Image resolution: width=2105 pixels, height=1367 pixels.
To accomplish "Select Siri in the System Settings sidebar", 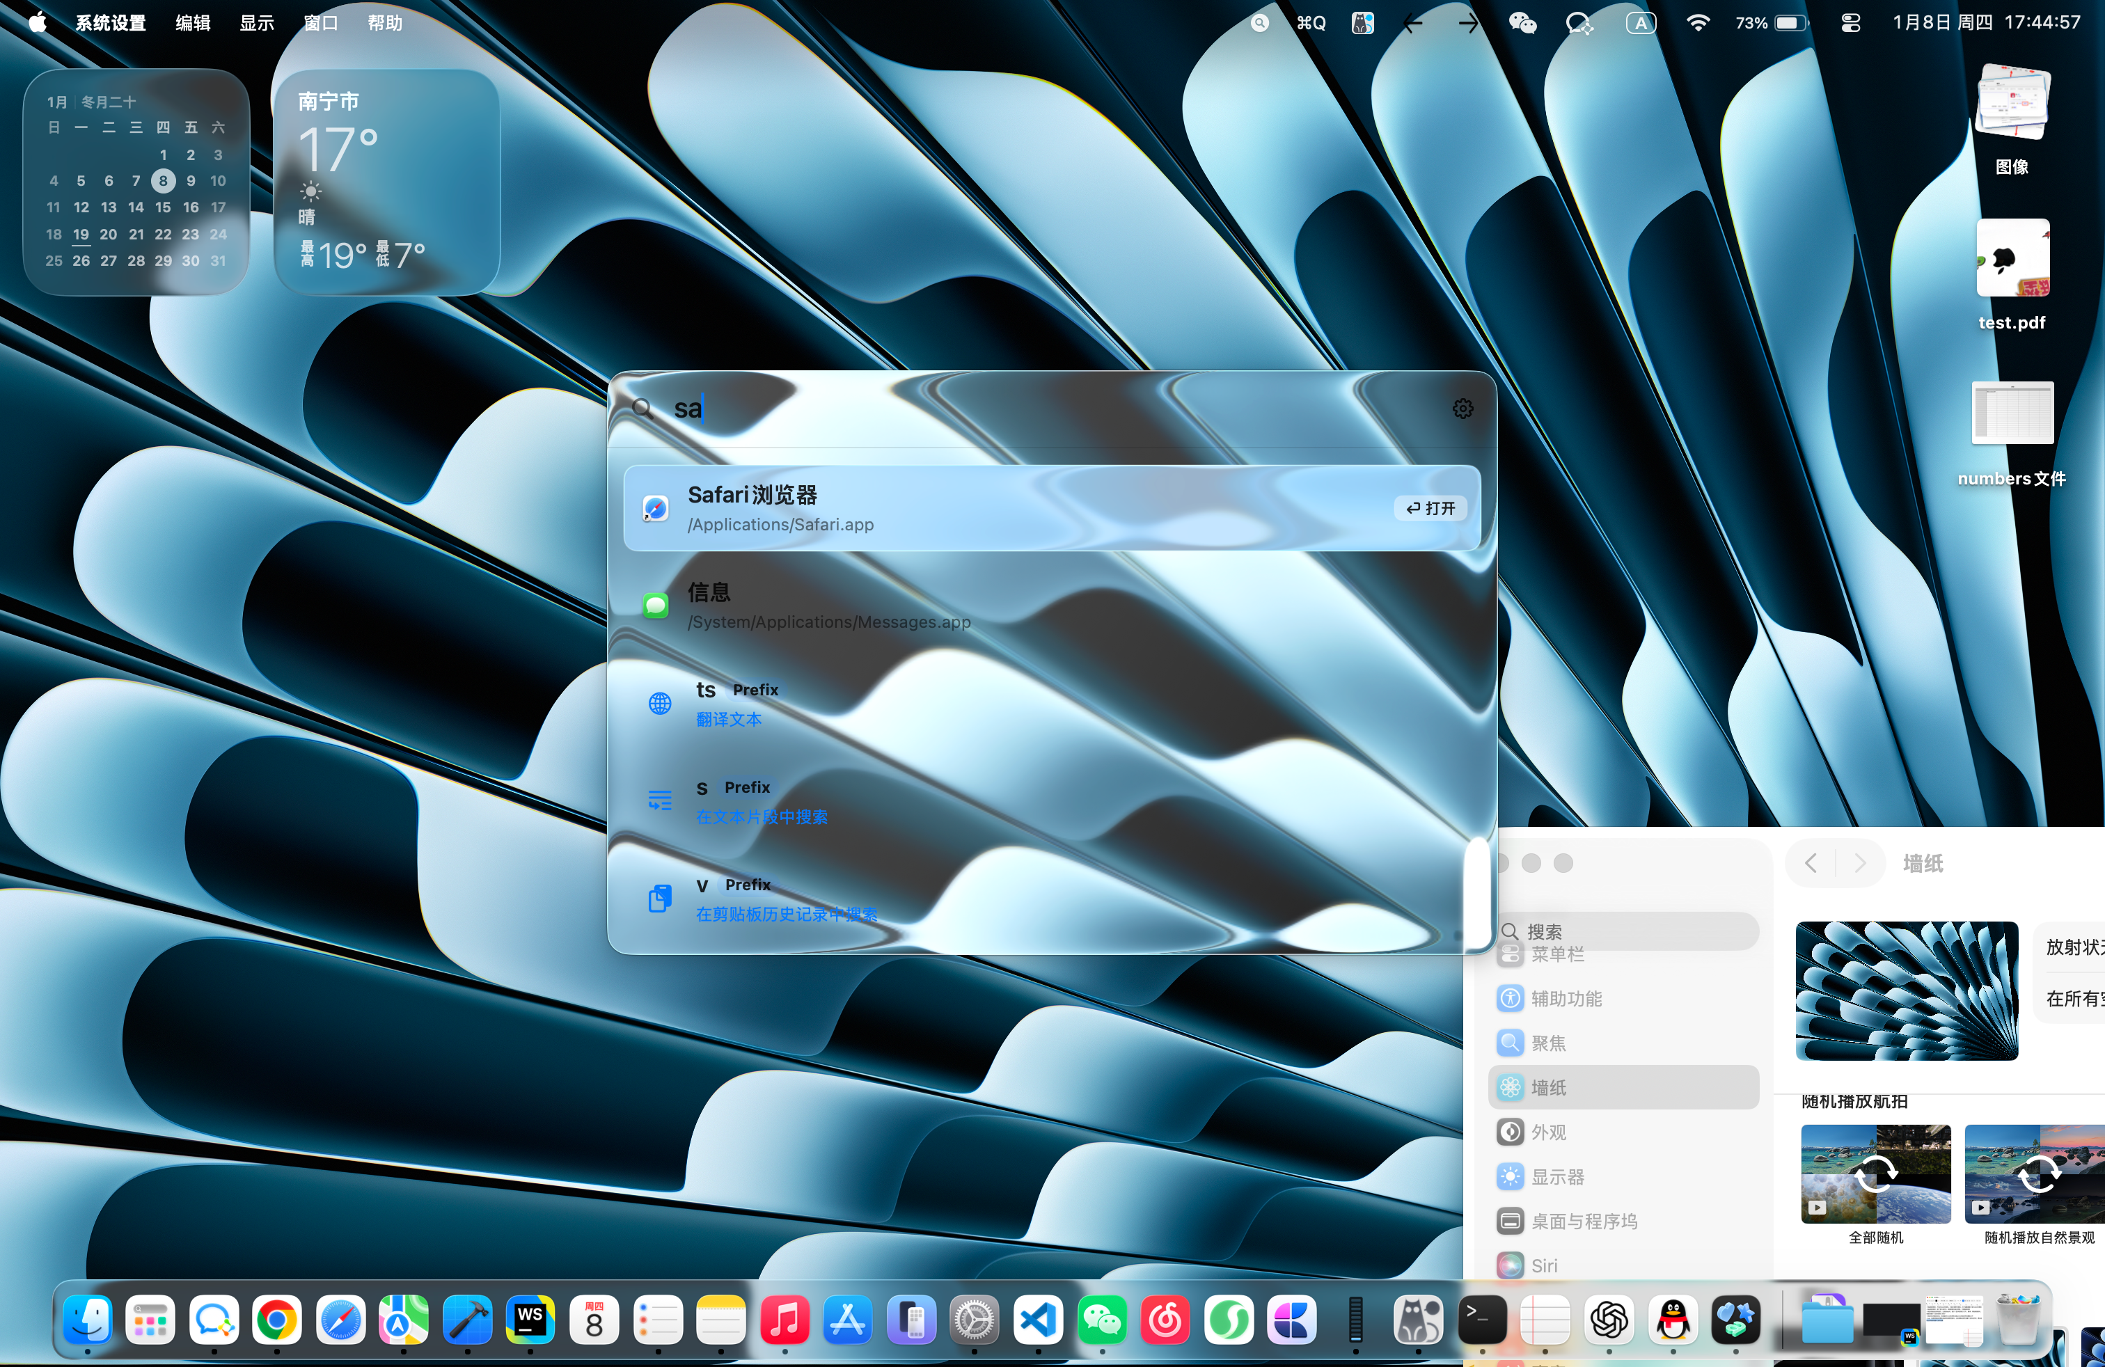I will (x=1544, y=1265).
